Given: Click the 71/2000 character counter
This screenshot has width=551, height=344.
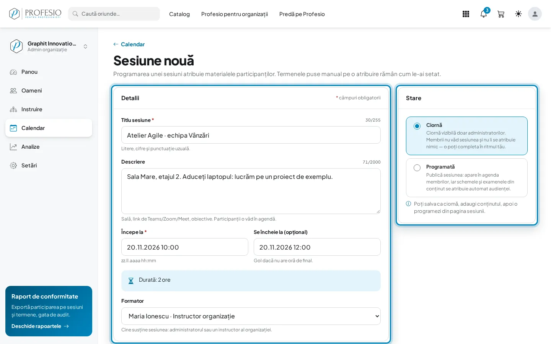Looking at the screenshot, I should point(372,162).
